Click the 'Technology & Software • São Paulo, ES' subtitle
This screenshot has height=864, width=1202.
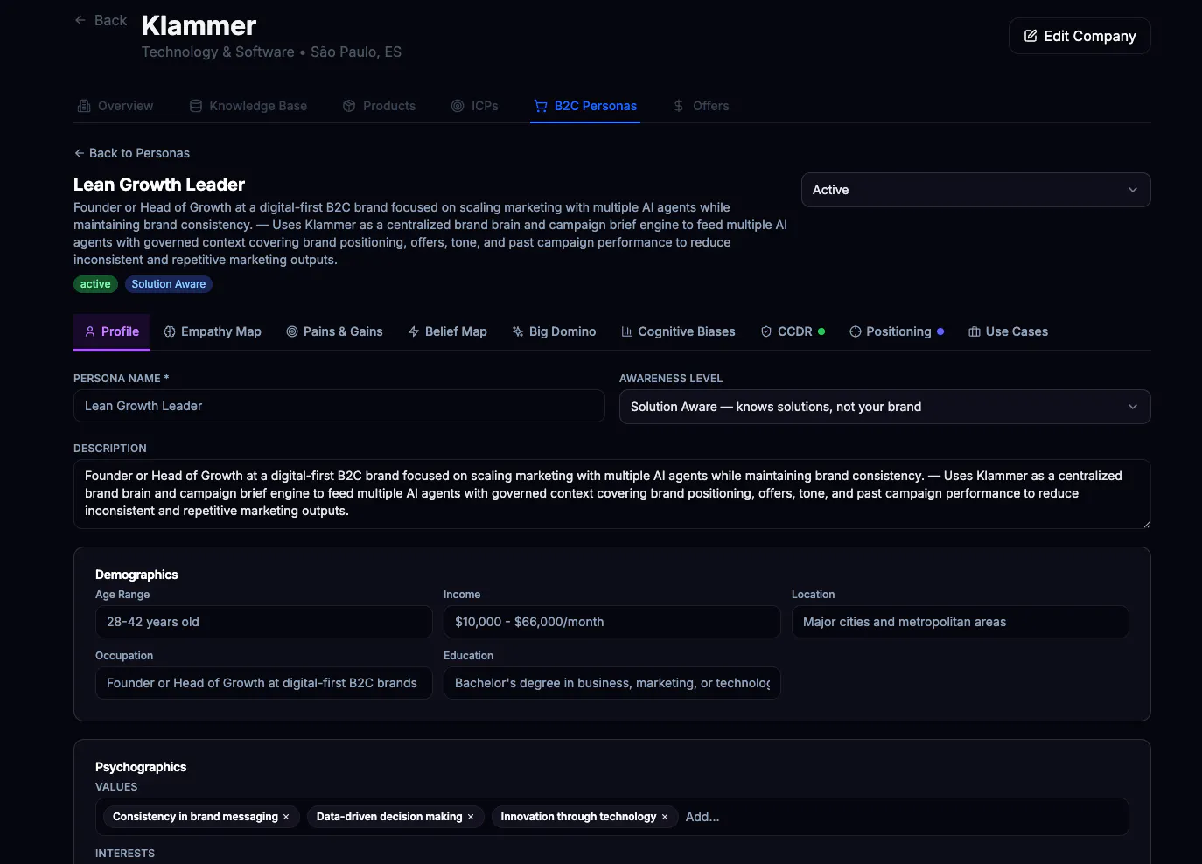pos(271,52)
